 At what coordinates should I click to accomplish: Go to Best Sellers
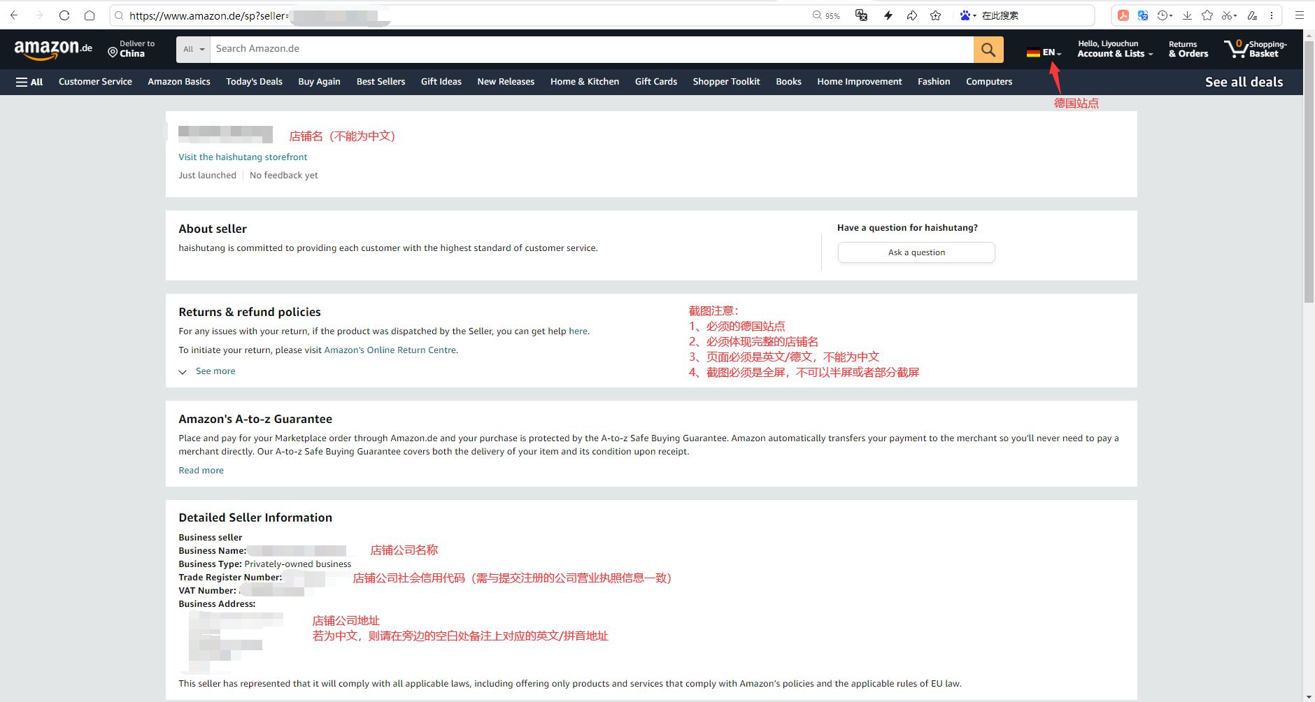[381, 82]
